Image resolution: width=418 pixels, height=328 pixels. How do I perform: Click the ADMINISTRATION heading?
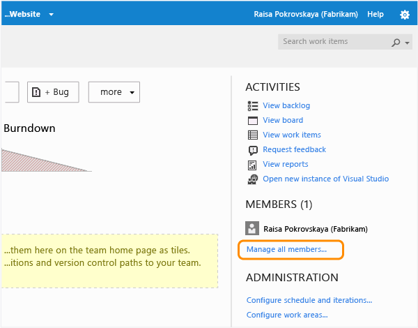point(292,278)
